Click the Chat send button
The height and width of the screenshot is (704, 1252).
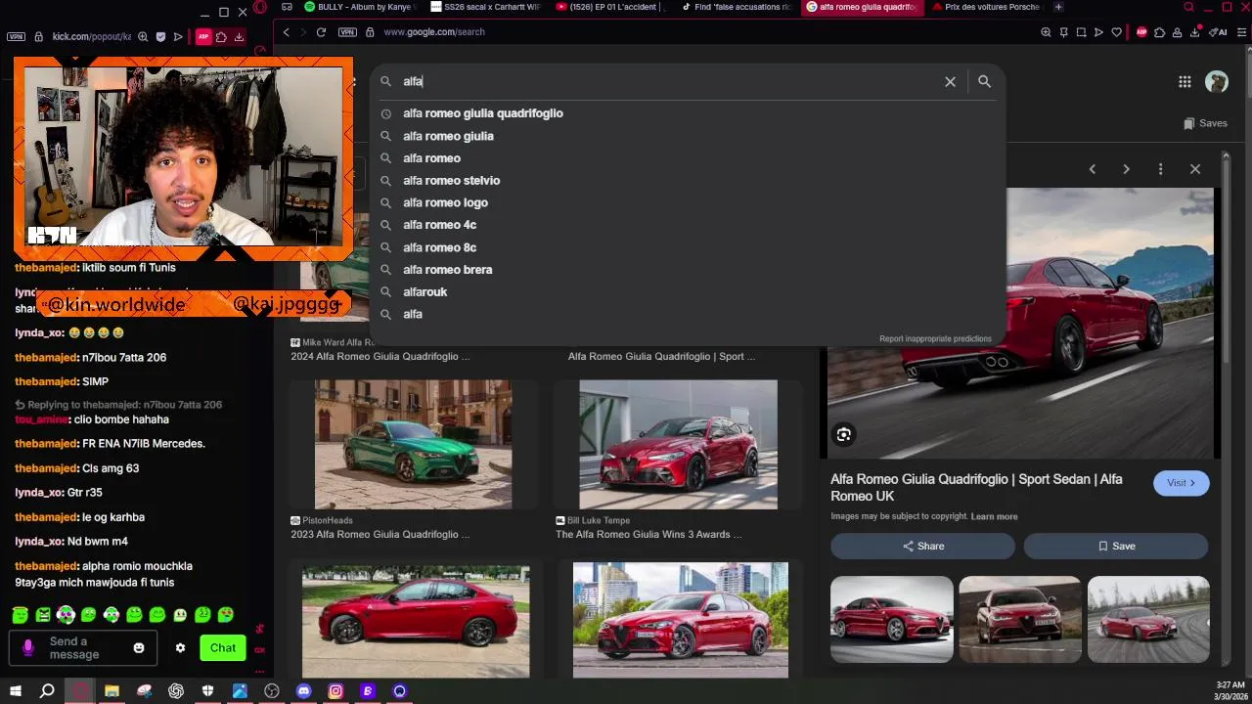223,648
